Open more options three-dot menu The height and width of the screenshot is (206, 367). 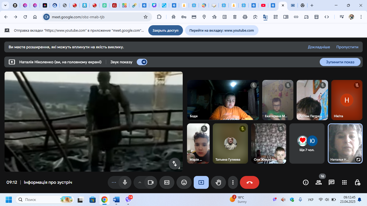click(233, 182)
